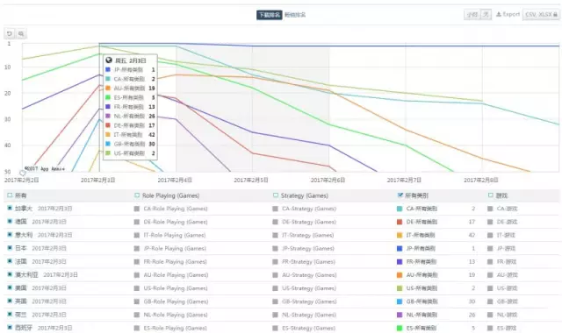Image resolution: width=562 pixels, height=333 pixels.
Task: Click the gray DE-游戏 swatch
Action: pos(490,222)
